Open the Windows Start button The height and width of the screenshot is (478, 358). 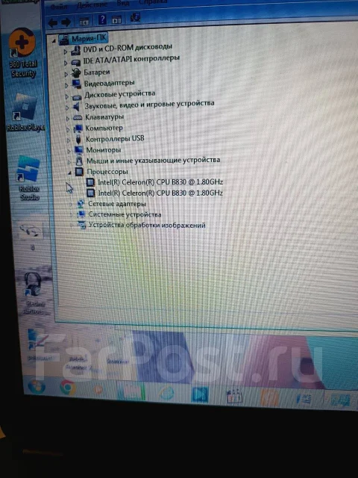[37, 386]
